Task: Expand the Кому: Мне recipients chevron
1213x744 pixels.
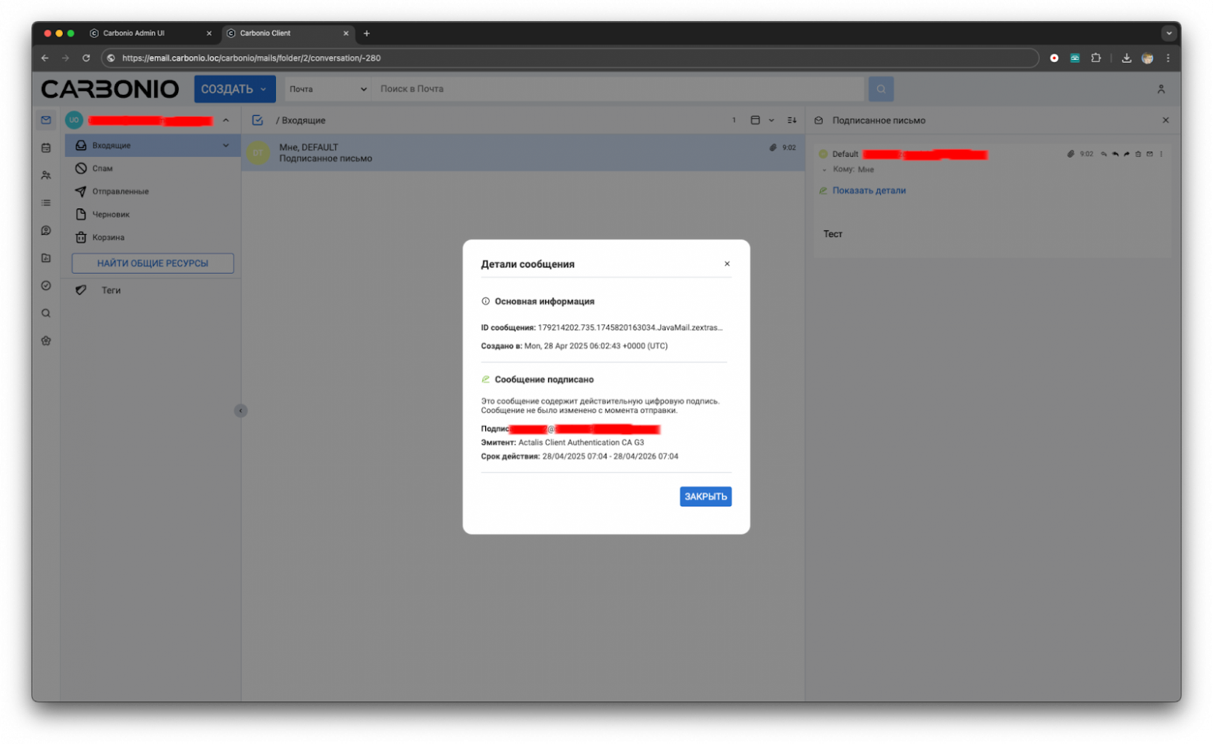Action: tap(824, 169)
